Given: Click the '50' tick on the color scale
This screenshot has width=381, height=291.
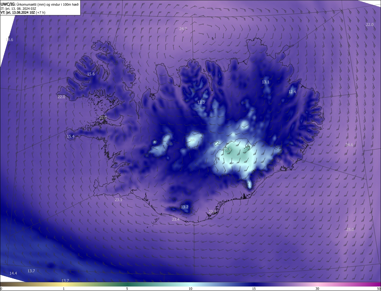Looking at the screenshot, I should pyautogui.click(x=379, y=289).
